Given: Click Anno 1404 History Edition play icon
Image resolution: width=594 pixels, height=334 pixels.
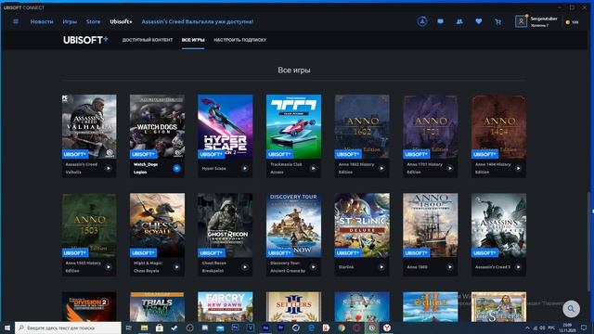Looking at the screenshot, I should [518, 169].
